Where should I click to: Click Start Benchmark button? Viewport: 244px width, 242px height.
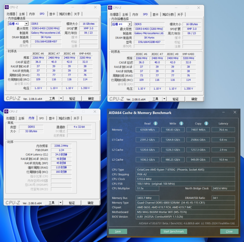(x=174, y=231)
